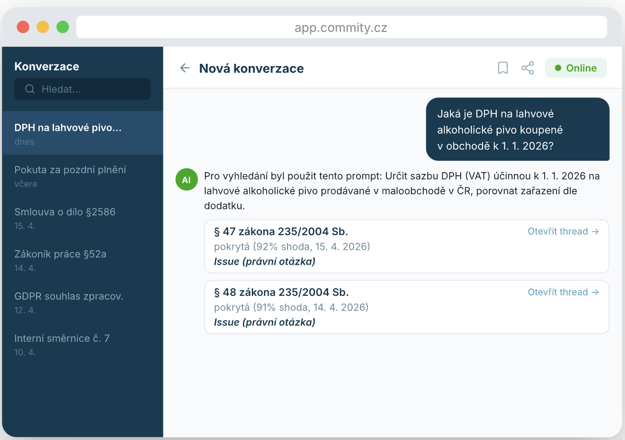Click the Online status badge
The image size is (625, 440).
576,68
